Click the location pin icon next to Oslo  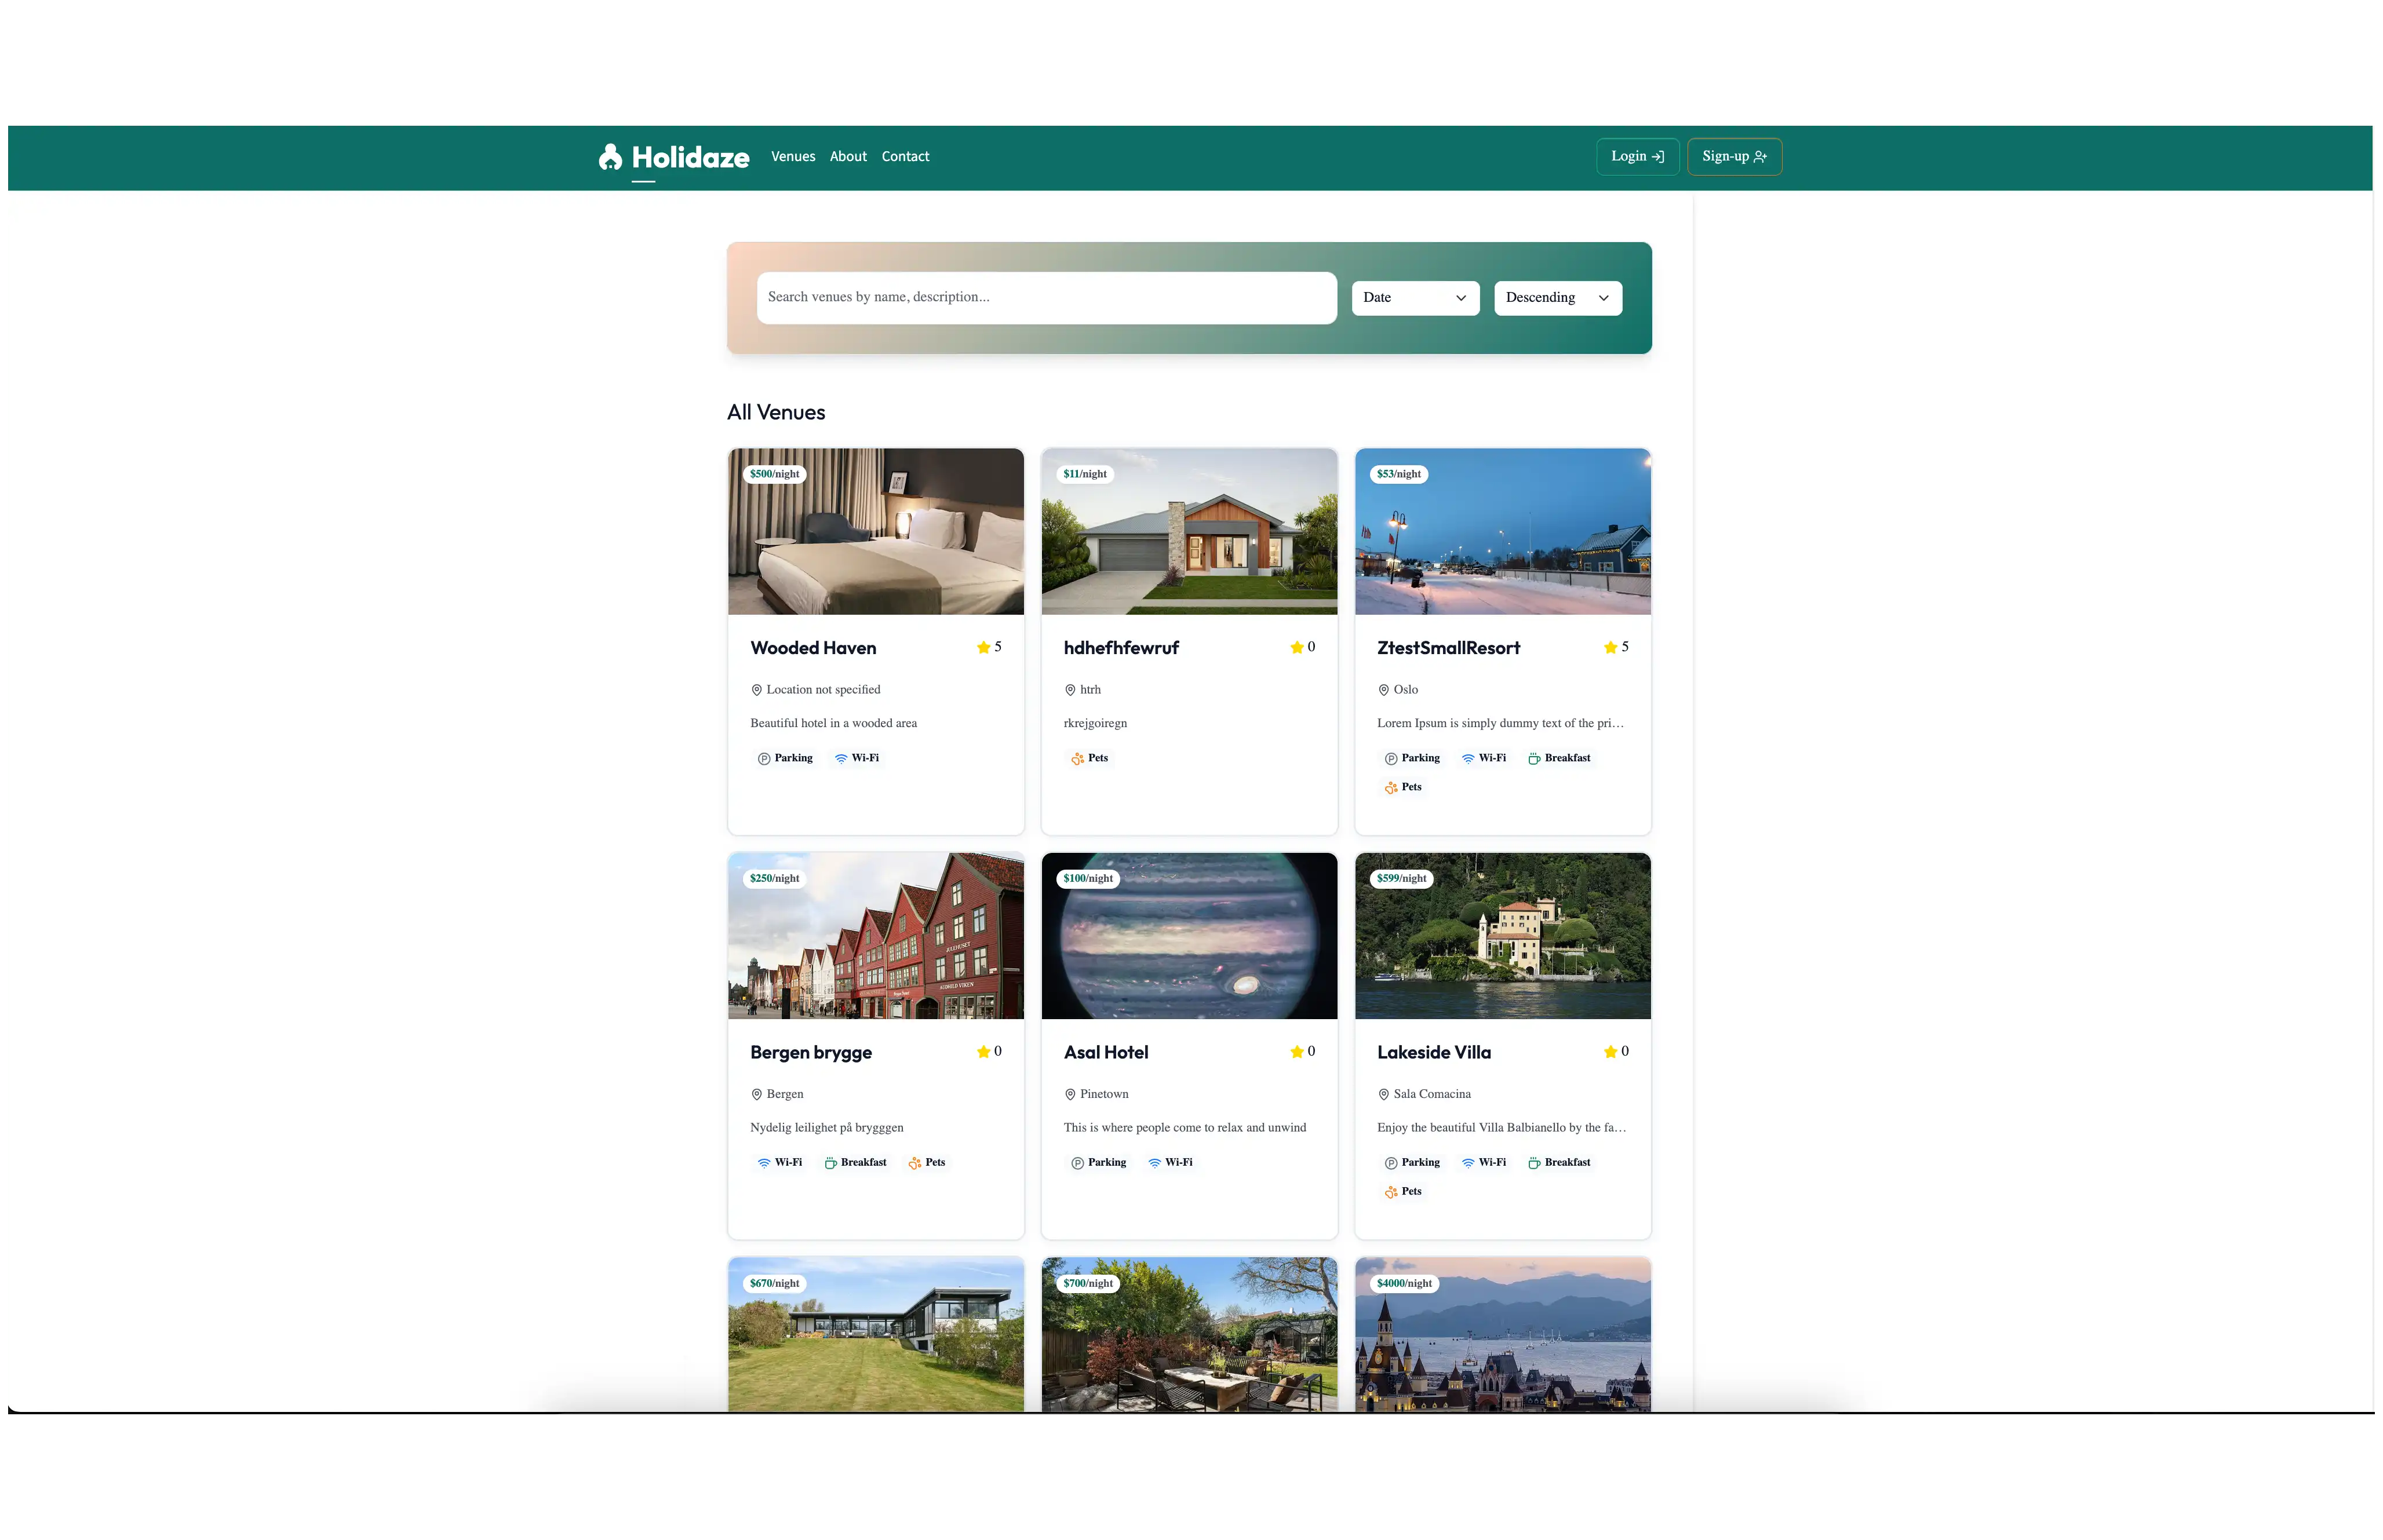click(1384, 690)
